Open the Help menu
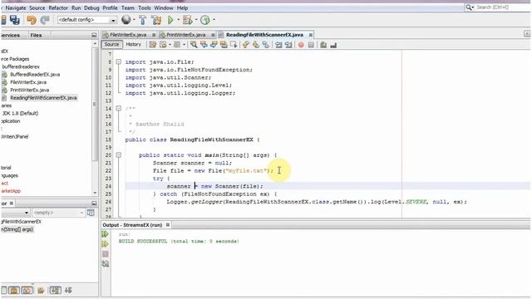 coord(182,7)
